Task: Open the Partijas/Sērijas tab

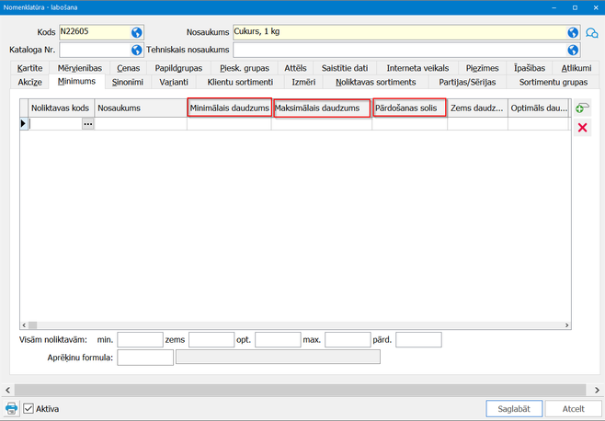Action: click(467, 82)
